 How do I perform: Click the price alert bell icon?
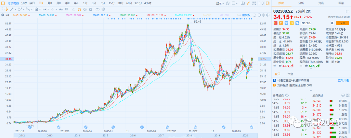(332, 23)
